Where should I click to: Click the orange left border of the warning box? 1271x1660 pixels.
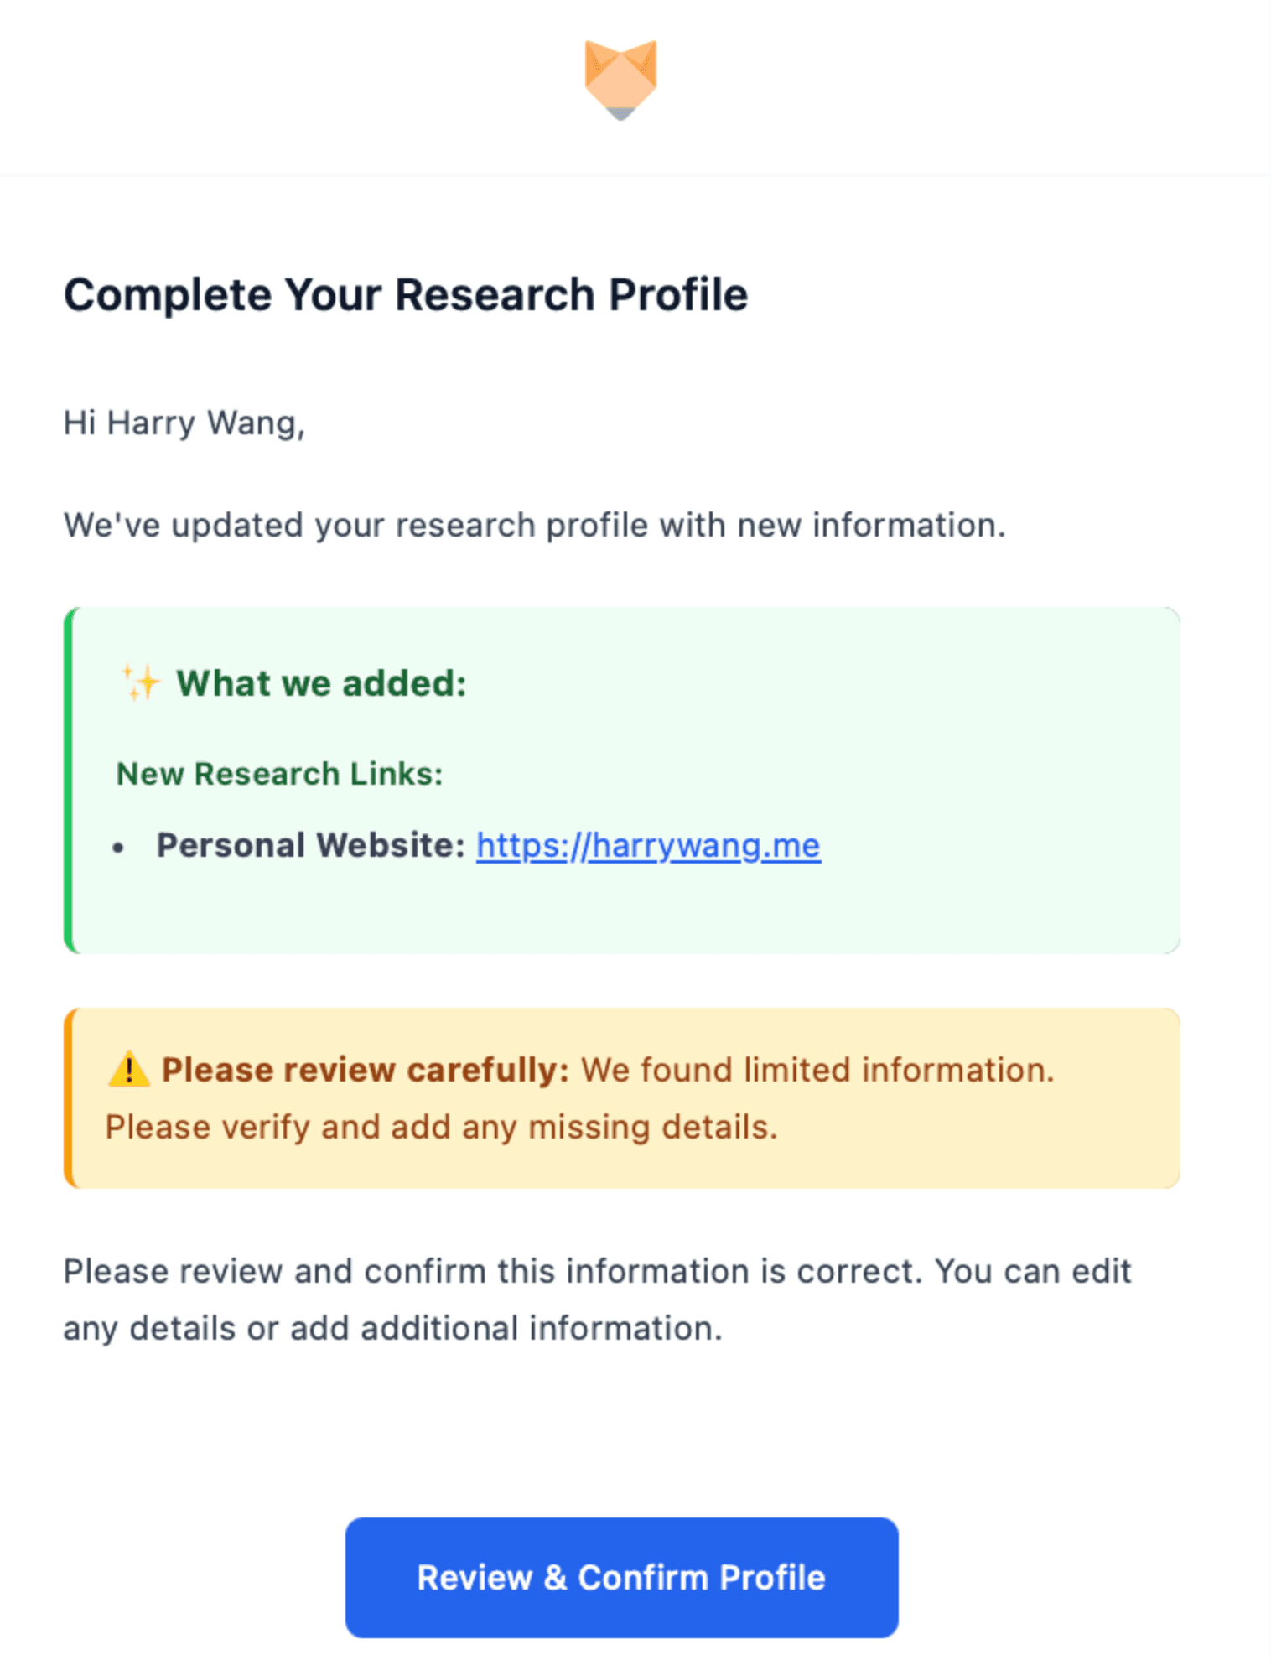(68, 1098)
